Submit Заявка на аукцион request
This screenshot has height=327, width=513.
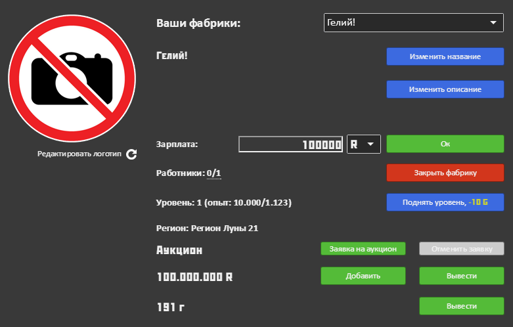[x=363, y=249]
